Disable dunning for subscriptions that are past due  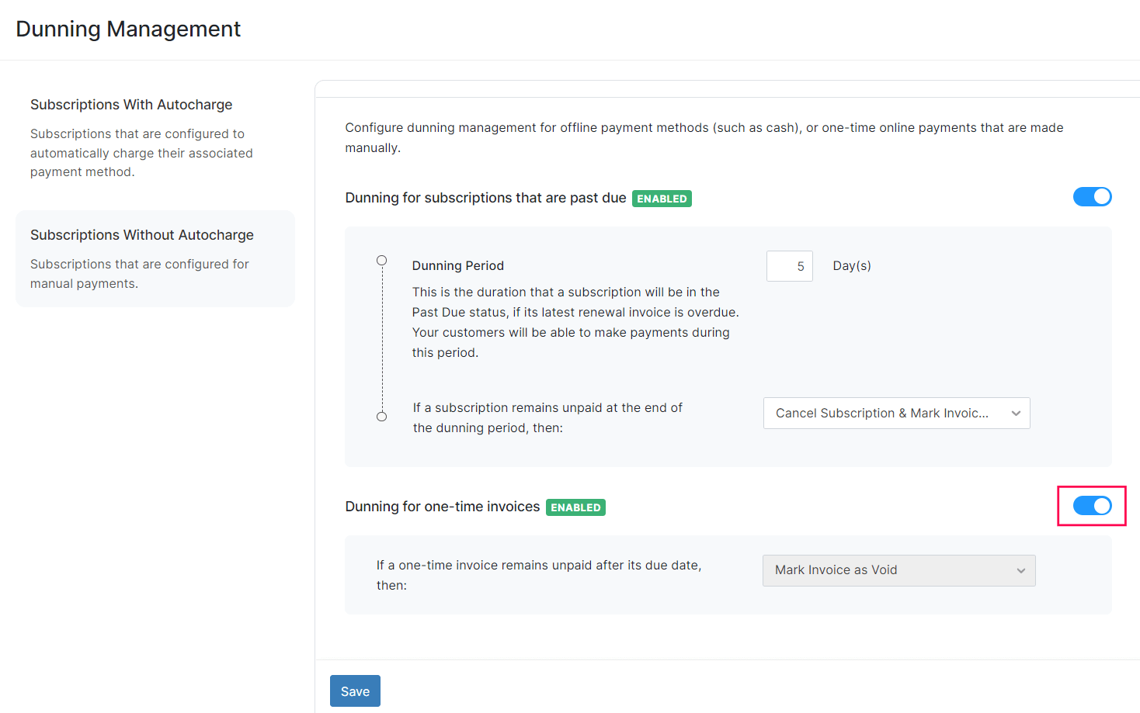[x=1092, y=197]
